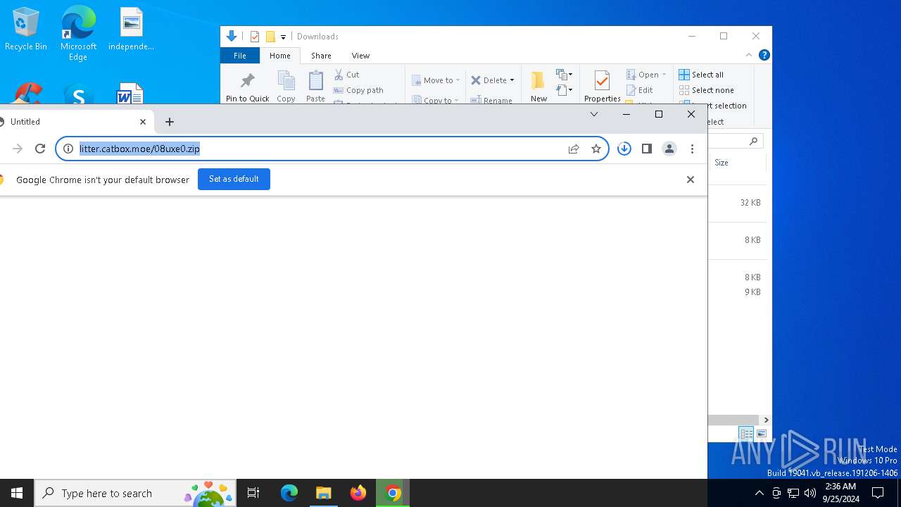This screenshot has height=507, width=901.
Task: Switch to Home ribbon tab
Action: [280, 56]
